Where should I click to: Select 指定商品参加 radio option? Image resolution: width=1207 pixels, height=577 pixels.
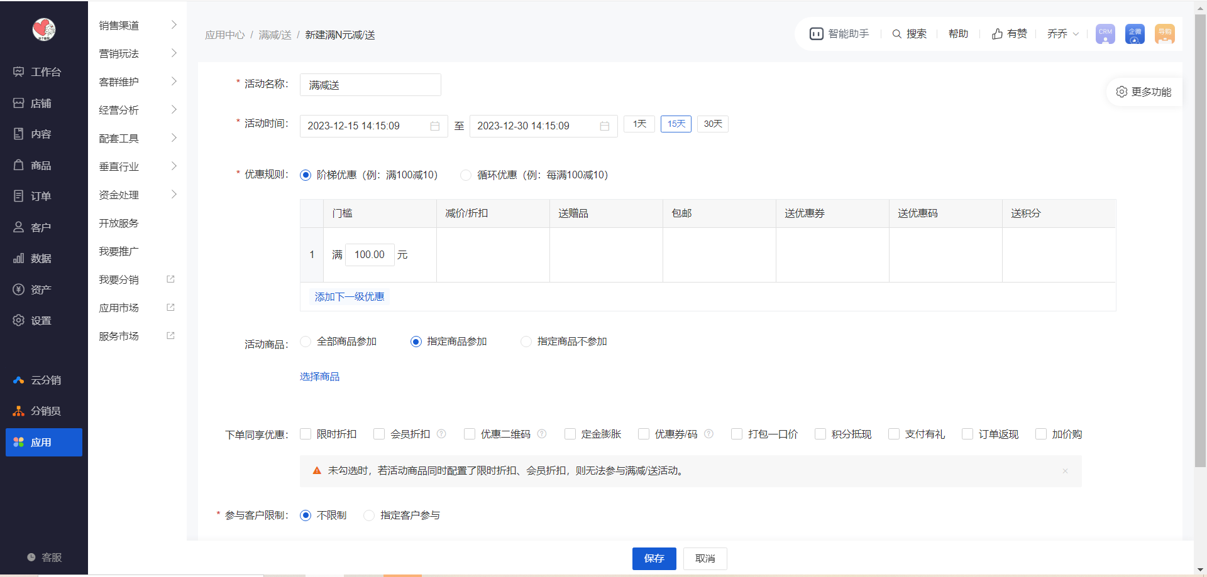pos(416,342)
